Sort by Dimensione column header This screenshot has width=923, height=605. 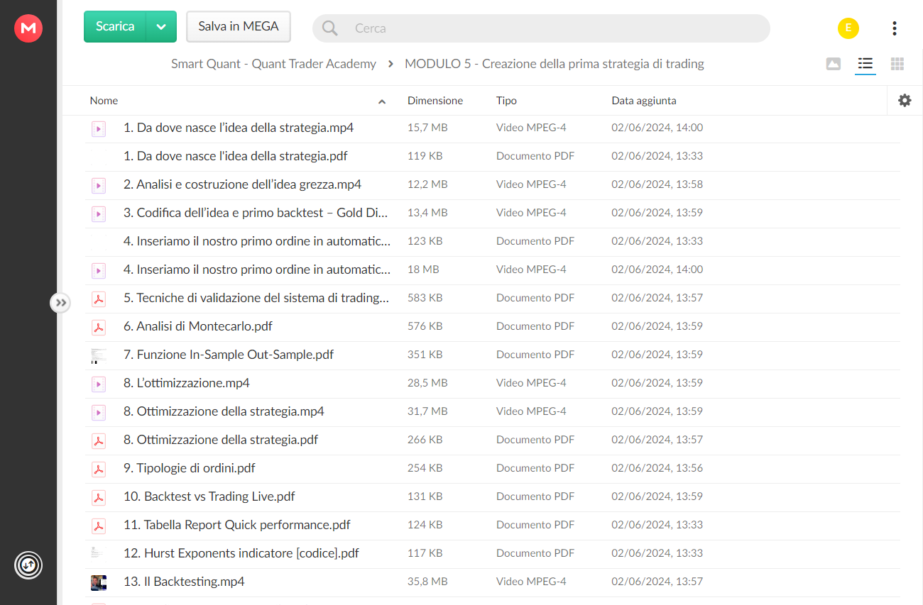coord(435,101)
